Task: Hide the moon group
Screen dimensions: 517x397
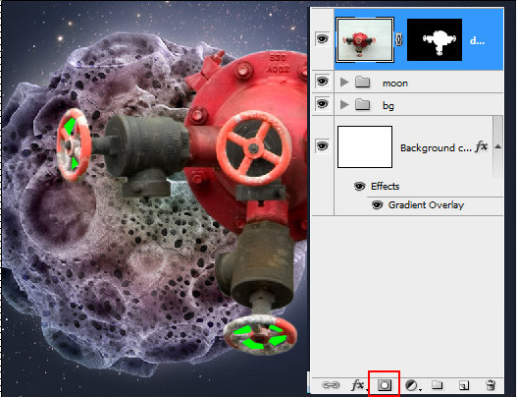Action: tap(323, 81)
